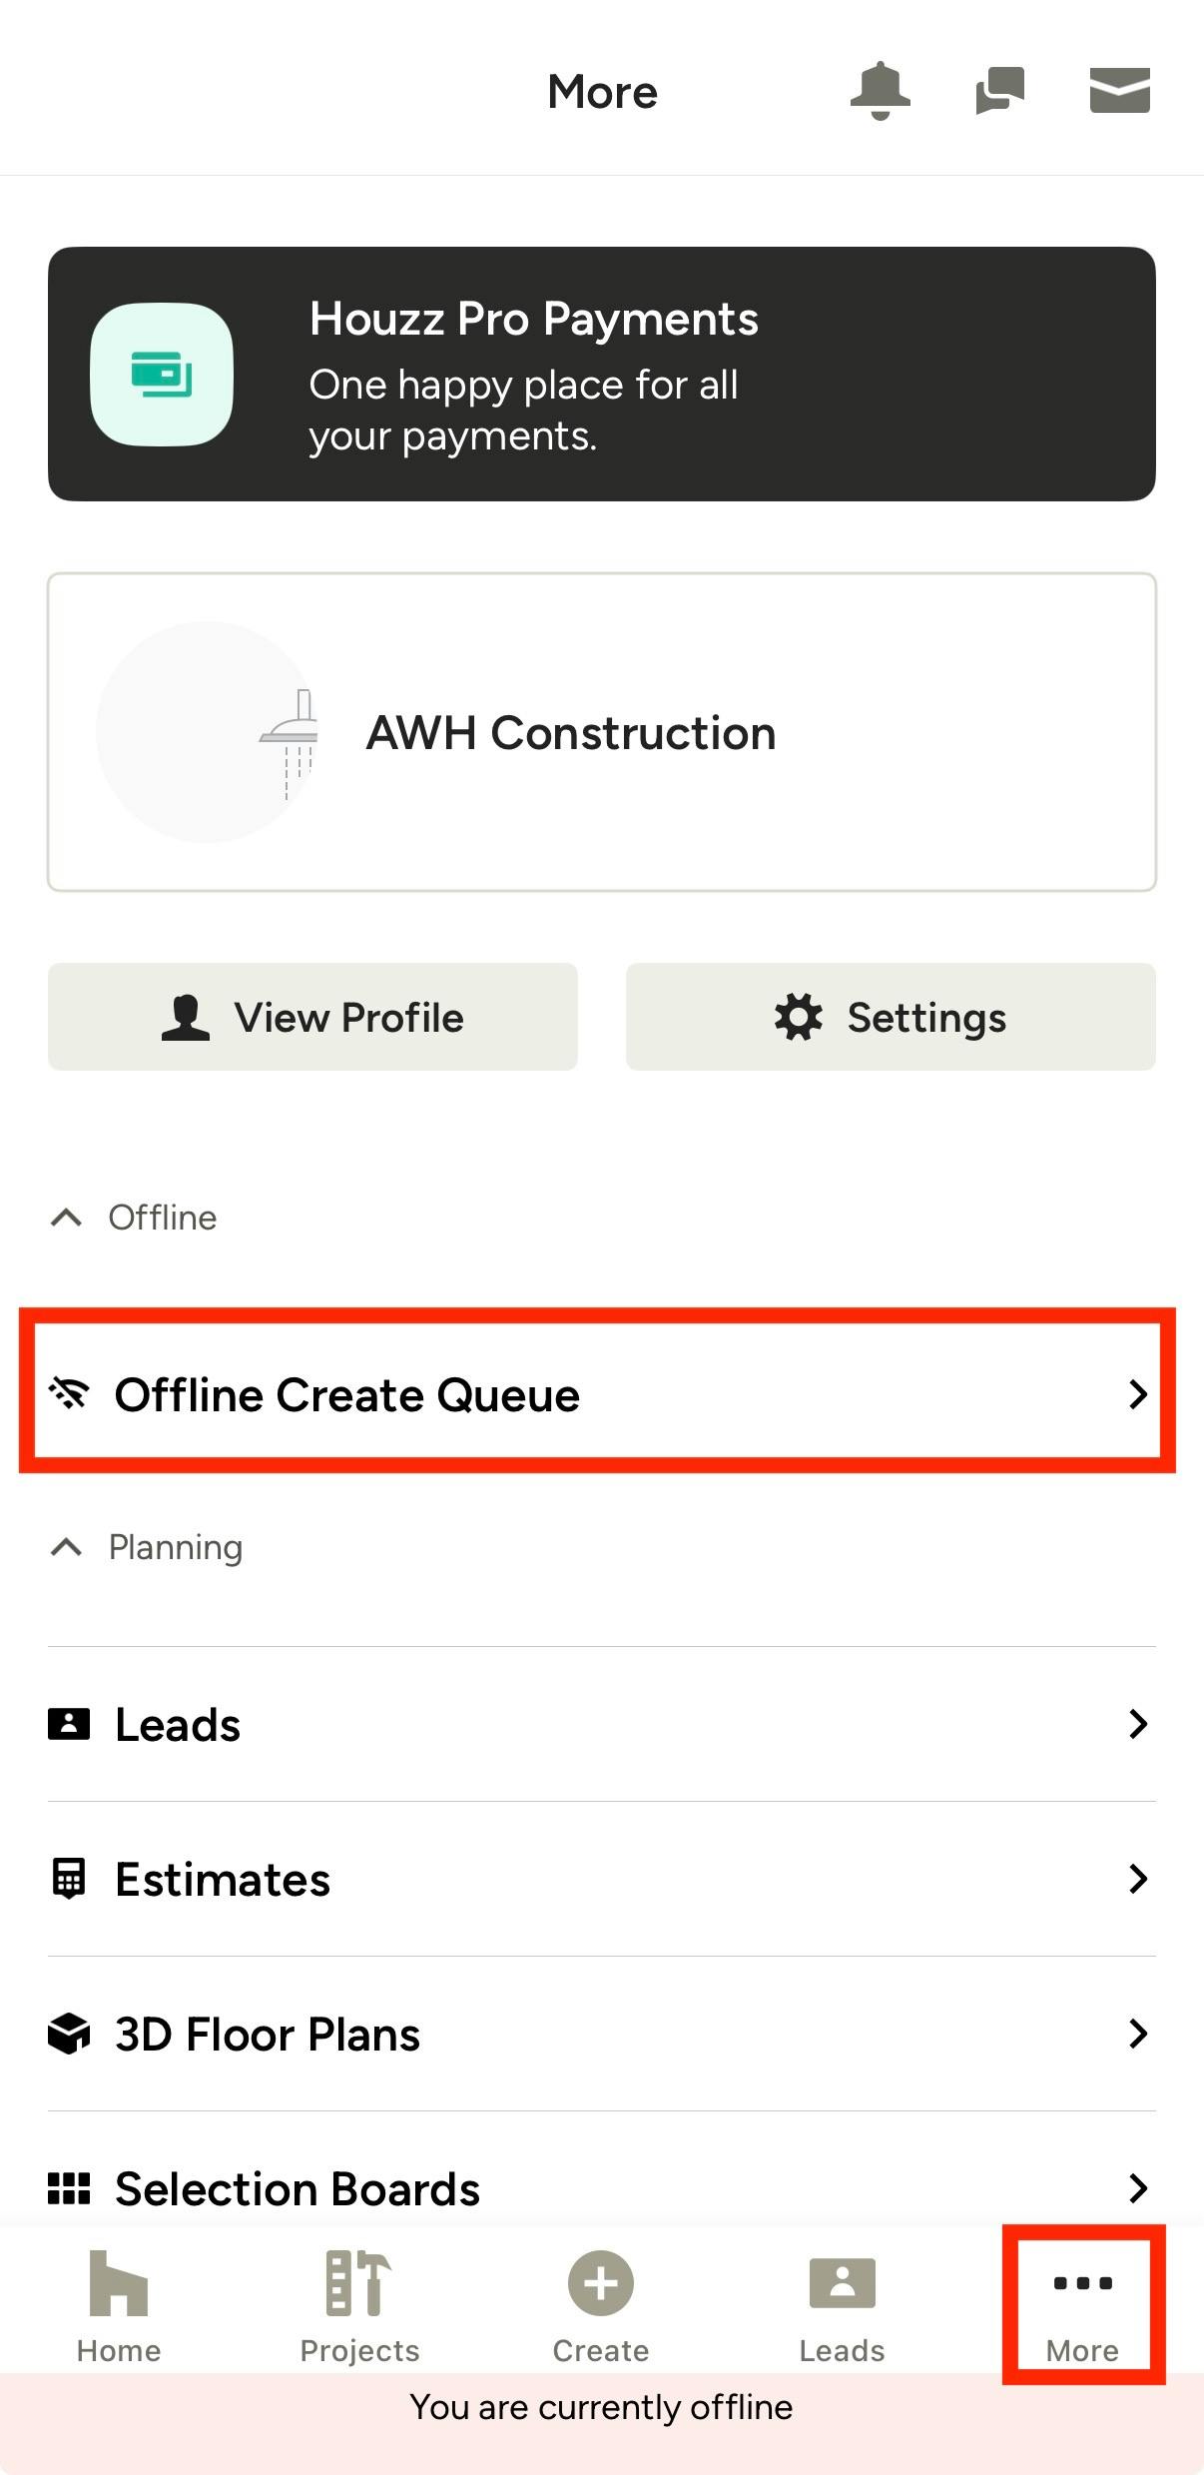Open notifications bell icon
The height and width of the screenshot is (2475, 1204).
coord(880,91)
